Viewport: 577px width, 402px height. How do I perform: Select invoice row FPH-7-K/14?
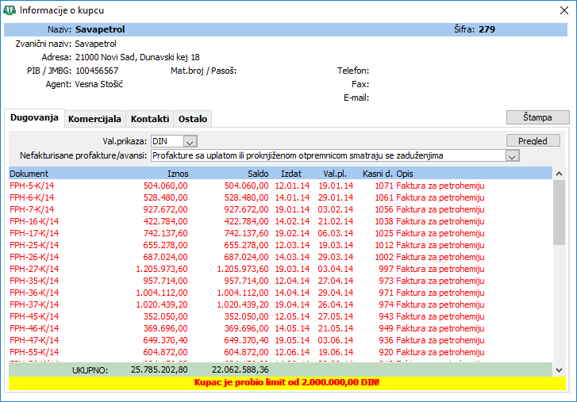coord(280,209)
